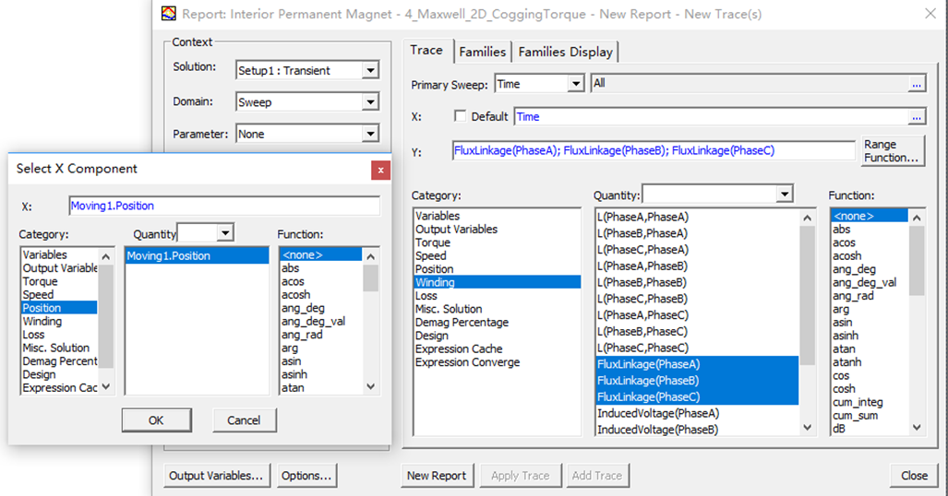Toggle the Default checkbox for X

pos(460,116)
